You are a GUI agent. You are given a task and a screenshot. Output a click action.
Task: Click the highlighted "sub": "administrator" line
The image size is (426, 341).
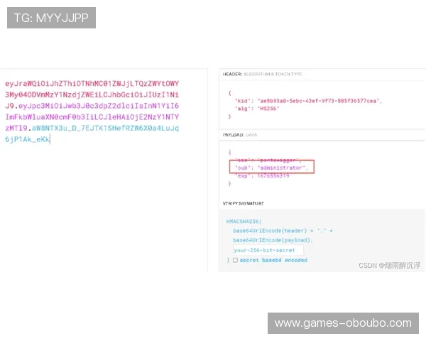[x=271, y=167]
